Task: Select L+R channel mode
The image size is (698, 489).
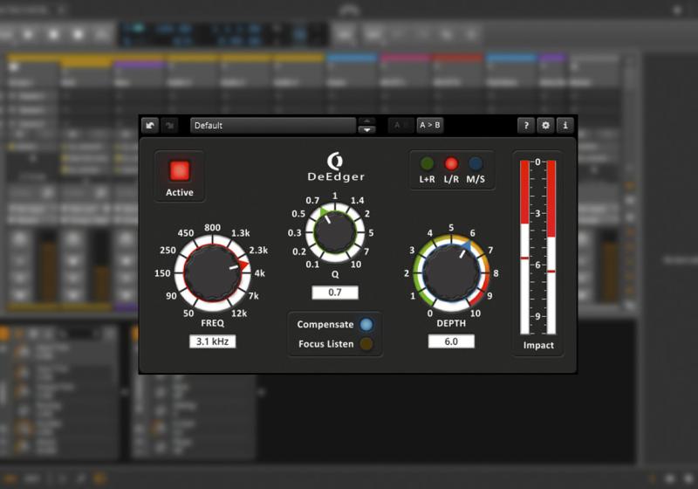Action: [x=428, y=163]
